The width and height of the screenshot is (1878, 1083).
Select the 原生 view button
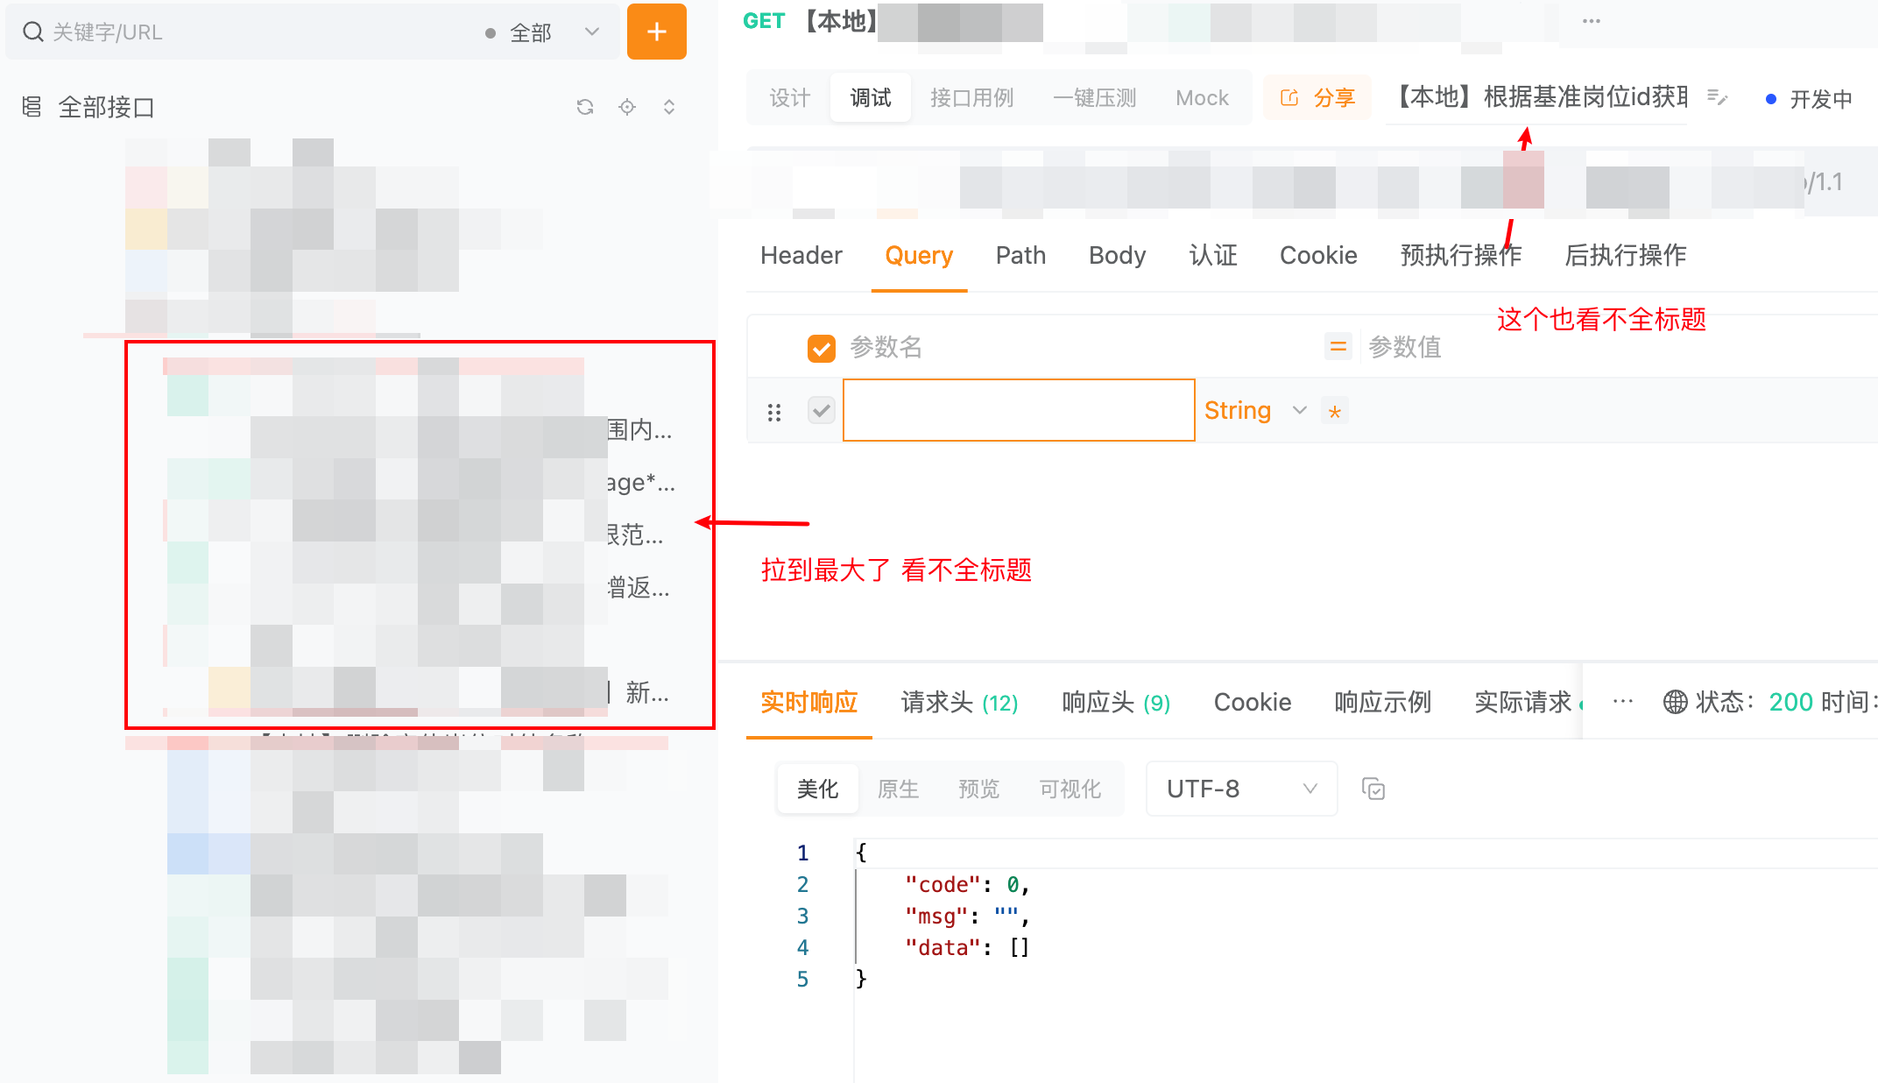click(x=898, y=789)
